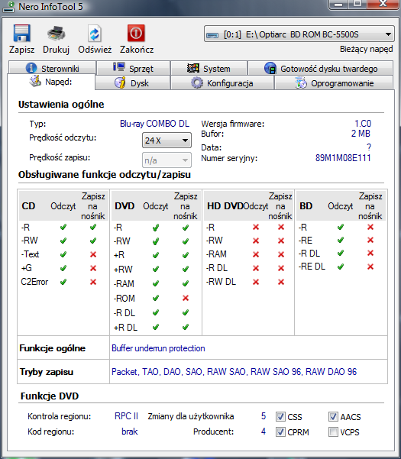This screenshot has width=401, height=459.
Task: Switch to the Sprzęt tab
Action: tap(133, 68)
